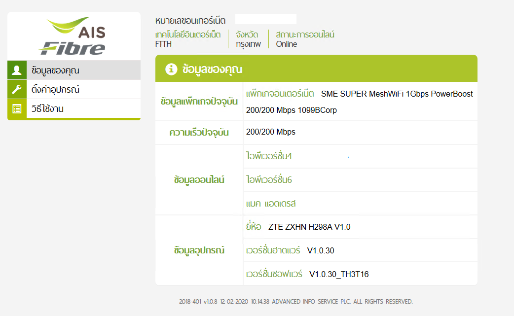Click SME SUPER MeshWiFi 1Gbps PowerBoost text
The height and width of the screenshot is (316, 514).
(397, 94)
